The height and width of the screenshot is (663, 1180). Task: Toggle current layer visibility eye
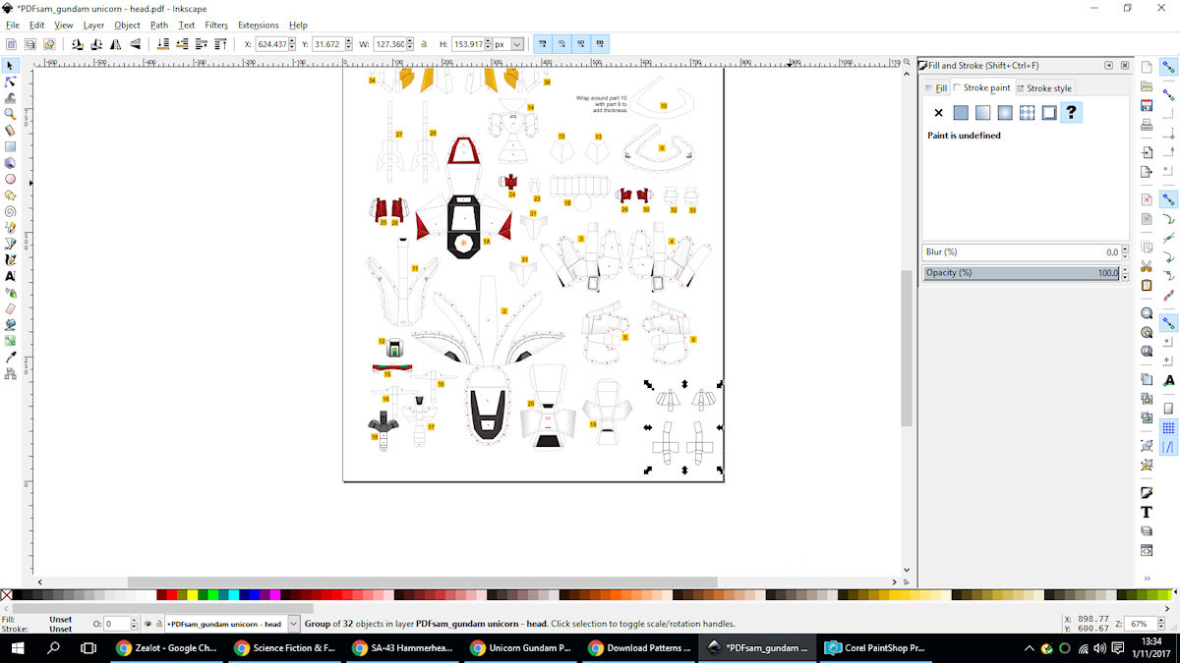[147, 624]
